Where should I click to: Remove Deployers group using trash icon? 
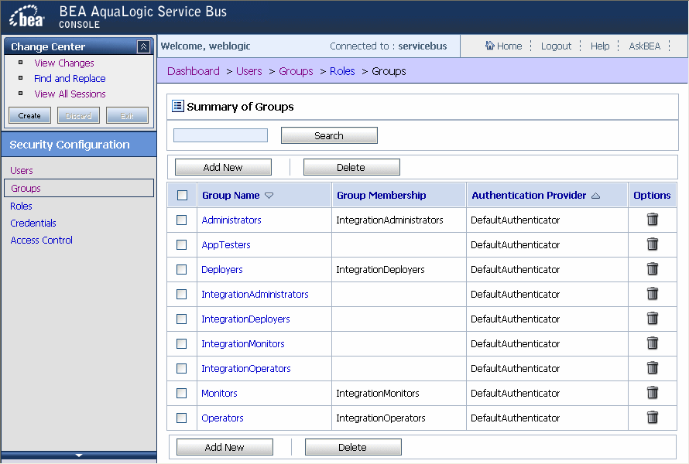tap(653, 268)
